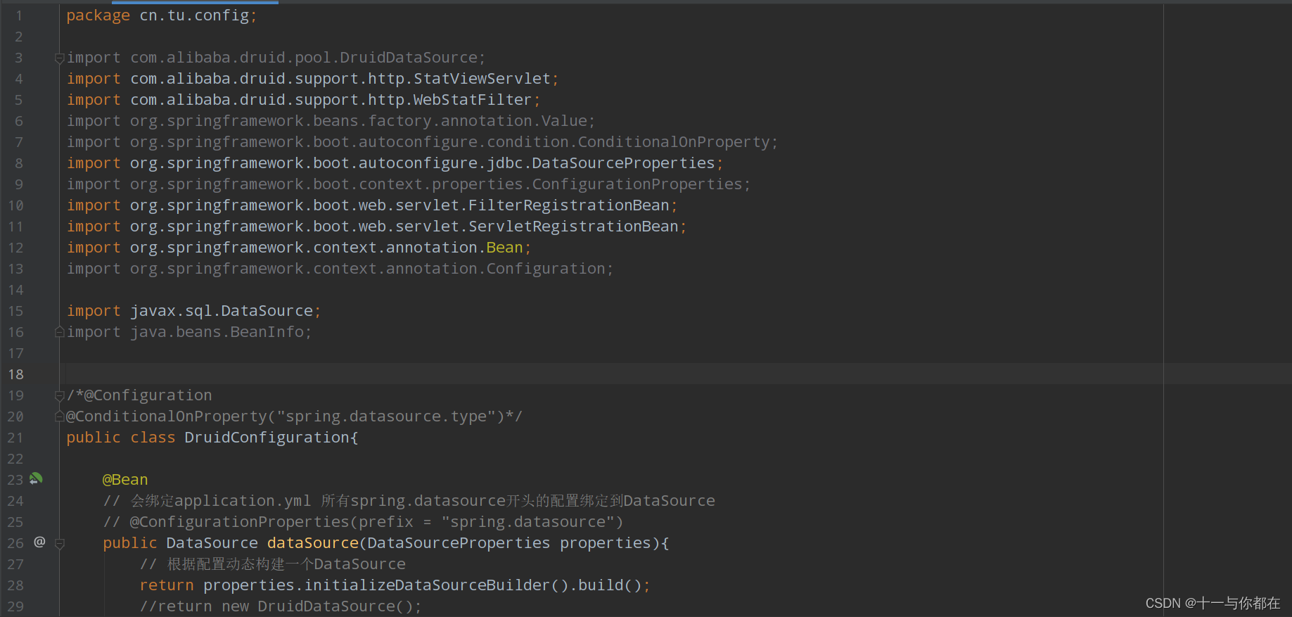Click DataSourceProperties in the line 8 import

[623, 163]
